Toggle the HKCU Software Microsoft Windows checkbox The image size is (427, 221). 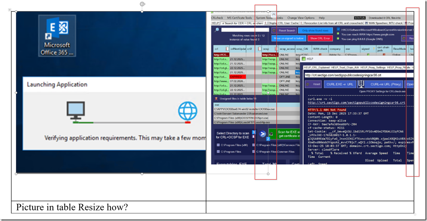338,29
